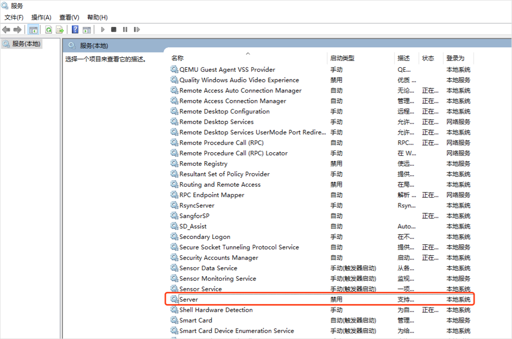Image resolution: width=512 pixels, height=339 pixels.
Task: Click gear icon of RsyncServer
Action: pos(174,205)
